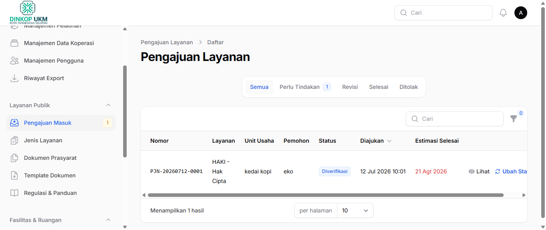Click the Regulasi & Panduan book icon
Screen dimensions: 546x230
click(x=14, y=193)
